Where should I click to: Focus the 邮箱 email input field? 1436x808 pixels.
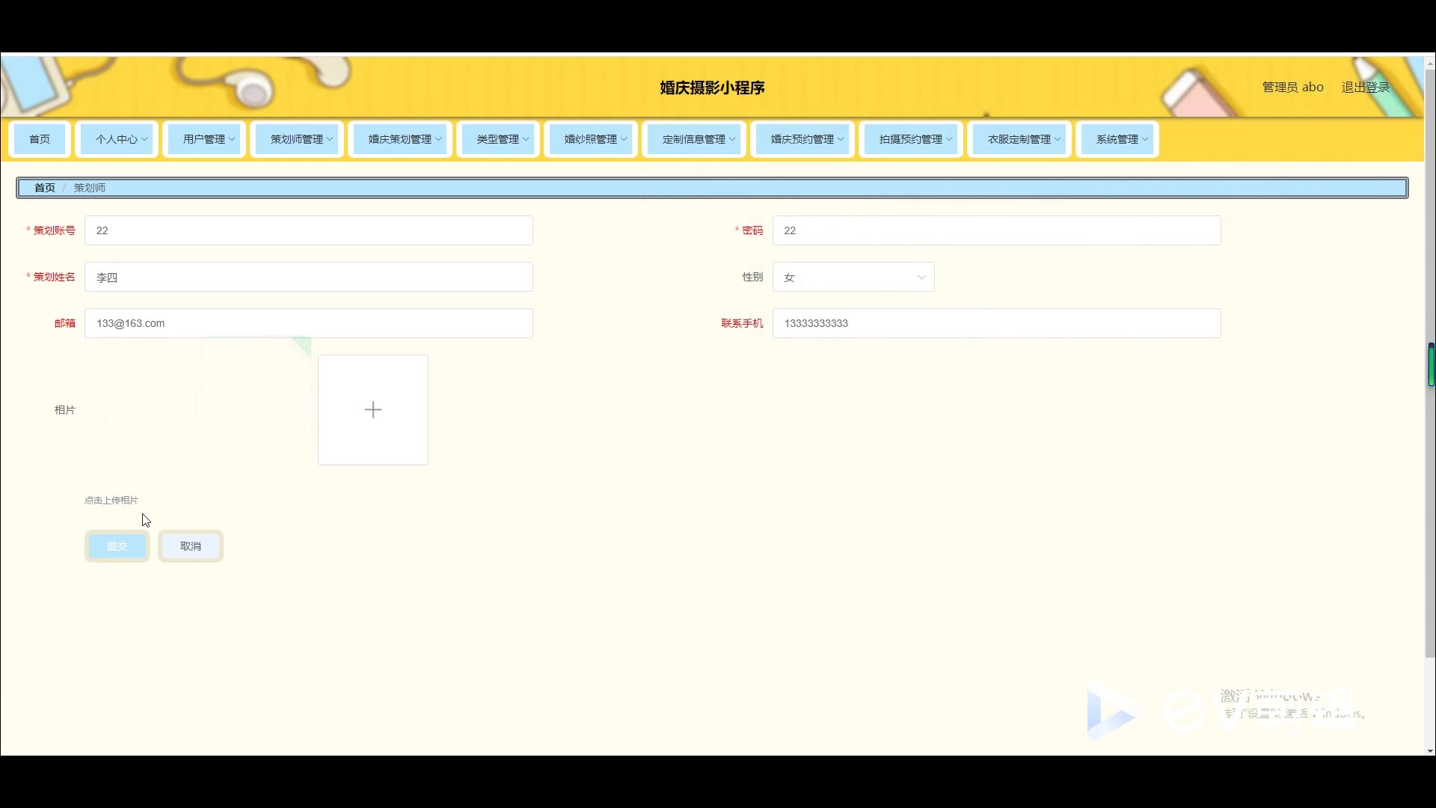click(308, 323)
